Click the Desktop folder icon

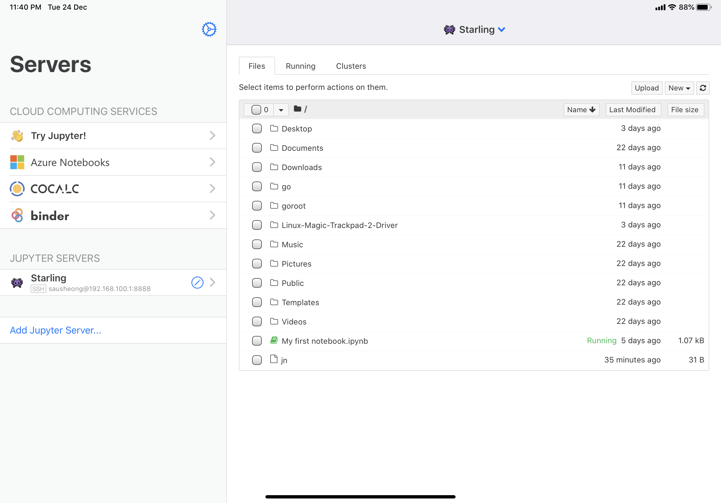pyautogui.click(x=274, y=128)
